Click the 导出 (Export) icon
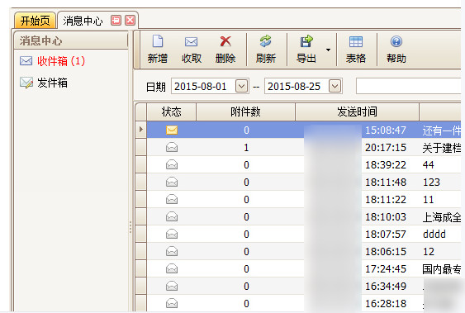The image size is (465, 313). pos(306,41)
